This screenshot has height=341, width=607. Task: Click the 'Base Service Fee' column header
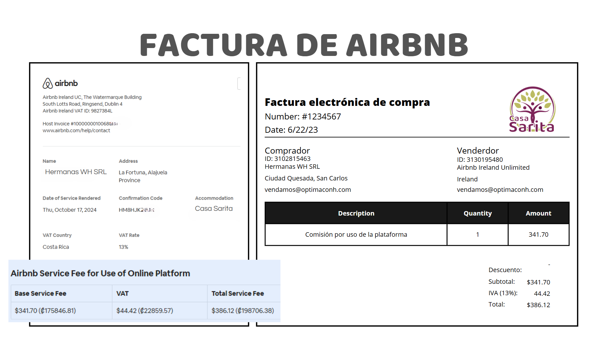pyautogui.click(x=40, y=293)
